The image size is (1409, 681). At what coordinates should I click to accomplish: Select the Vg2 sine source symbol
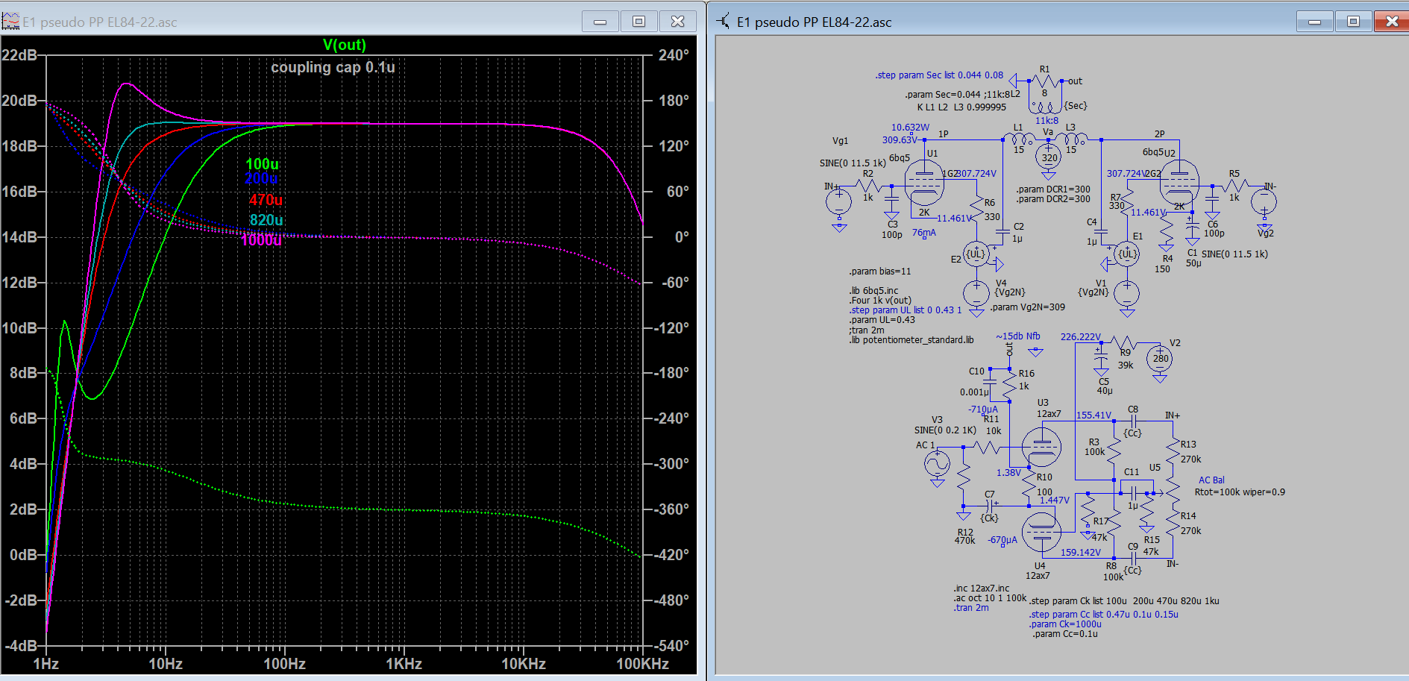pos(1264,201)
